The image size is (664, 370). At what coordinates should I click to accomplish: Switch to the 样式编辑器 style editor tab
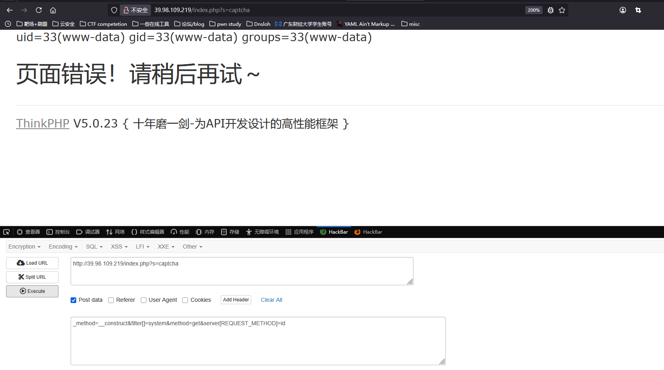(x=148, y=232)
